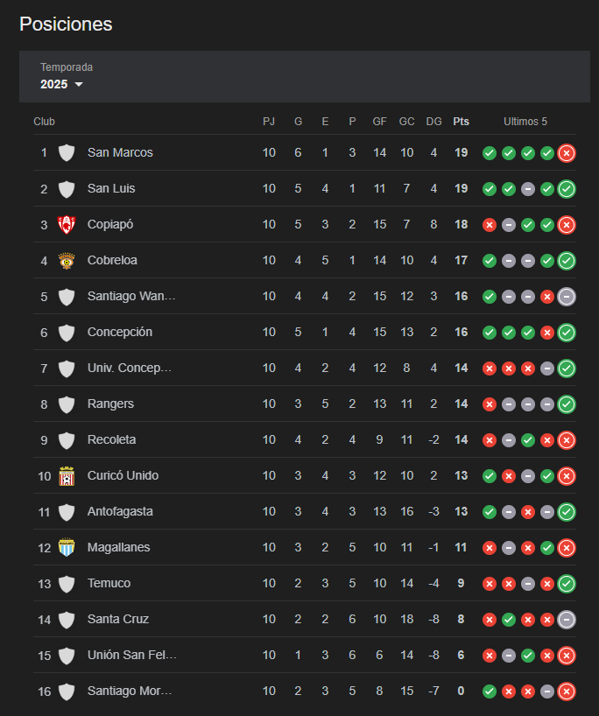Click Temuco's latest win result icon

[567, 584]
